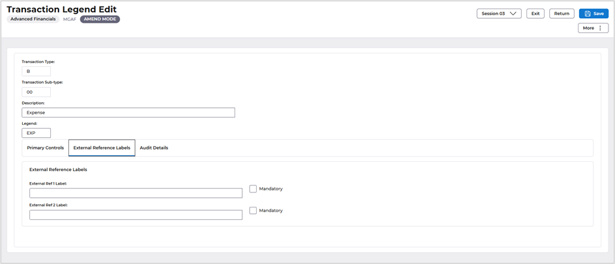Click the Description field containing Expense
The width and height of the screenshot is (615, 264).
128,112
